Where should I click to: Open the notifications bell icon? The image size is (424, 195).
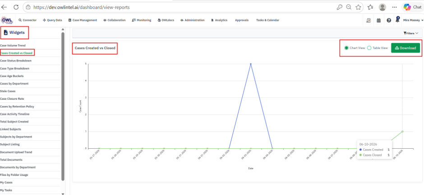(x=397, y=19)
